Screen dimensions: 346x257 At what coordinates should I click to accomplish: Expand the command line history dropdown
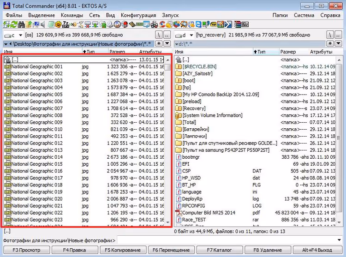pyautogui.click(x=339, y=240)
